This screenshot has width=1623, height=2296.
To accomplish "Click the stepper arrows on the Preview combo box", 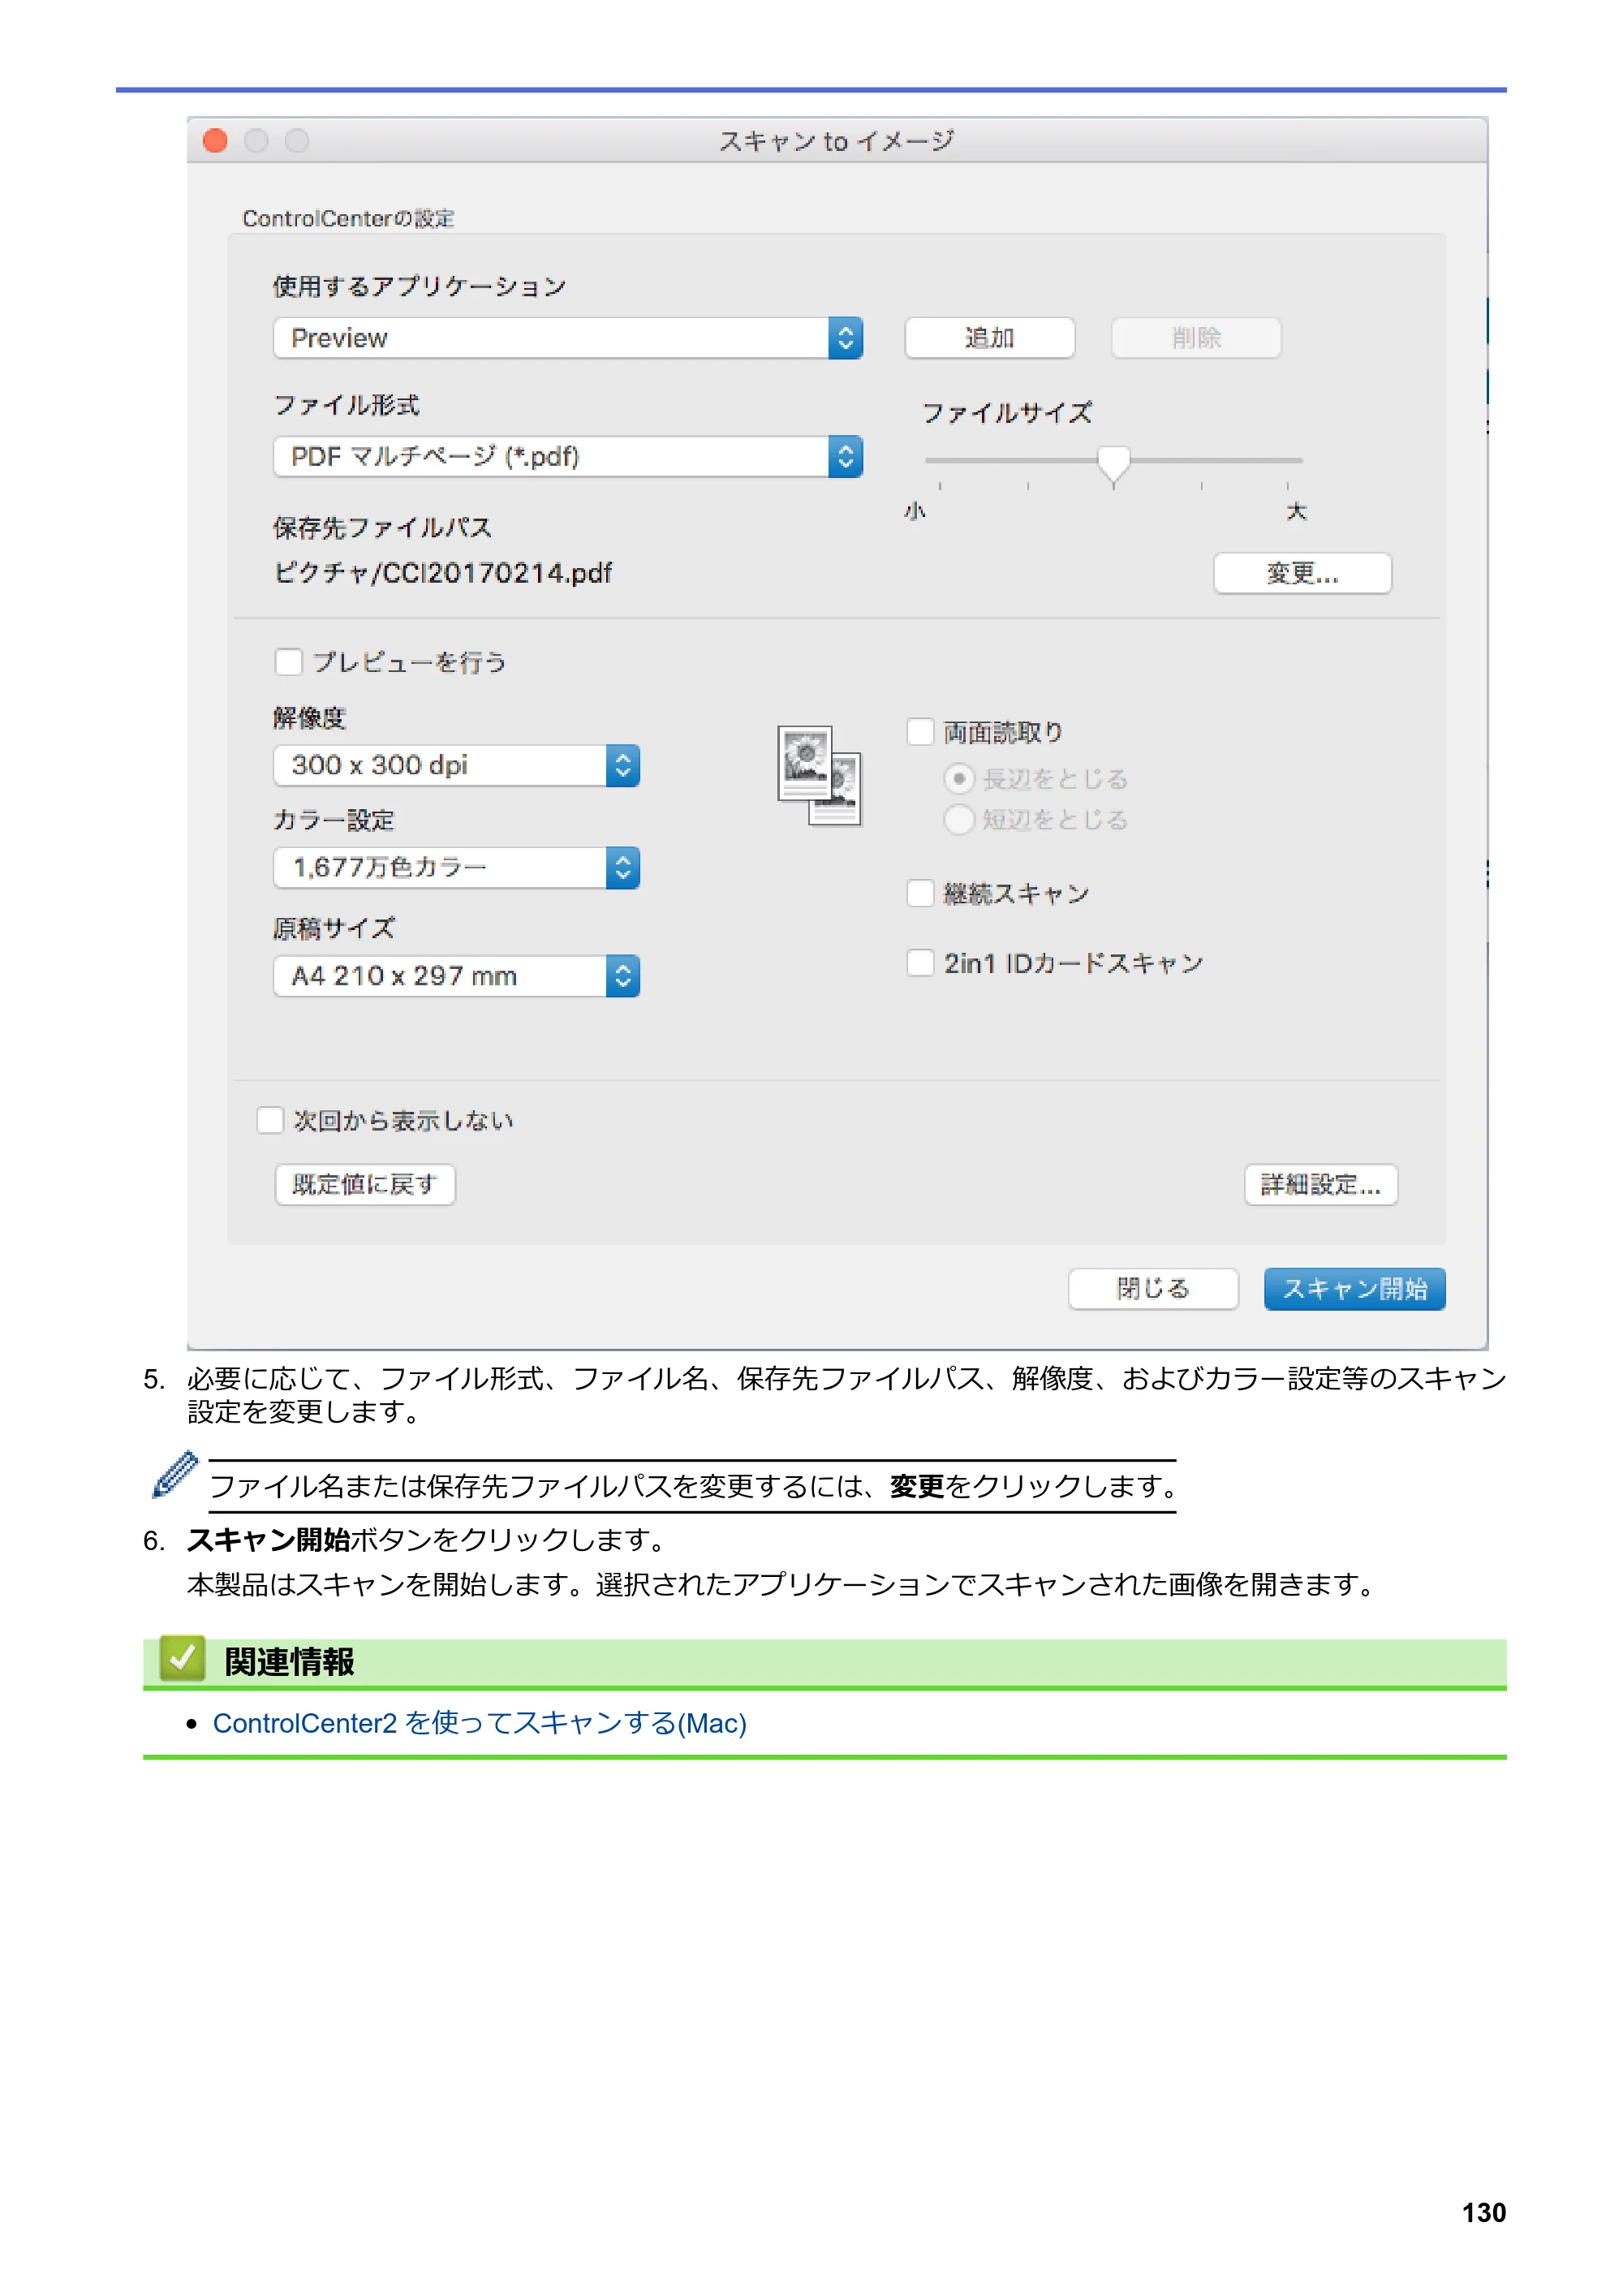I will tap(845, 338).
